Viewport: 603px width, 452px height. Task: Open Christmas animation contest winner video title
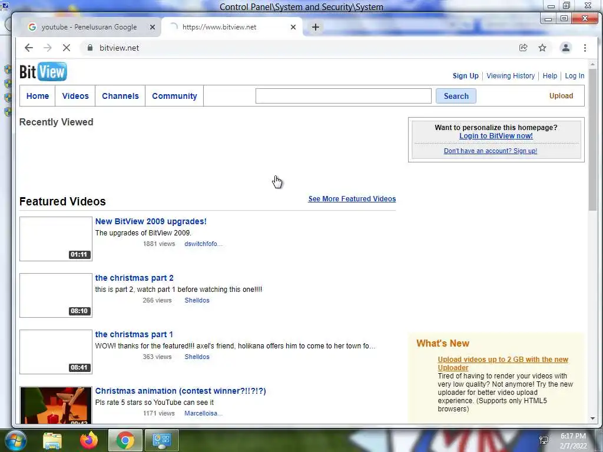[x=180, y=391]
